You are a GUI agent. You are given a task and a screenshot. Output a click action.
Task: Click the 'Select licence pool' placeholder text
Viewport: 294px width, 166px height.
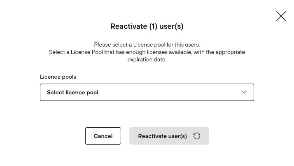(72, 92)
